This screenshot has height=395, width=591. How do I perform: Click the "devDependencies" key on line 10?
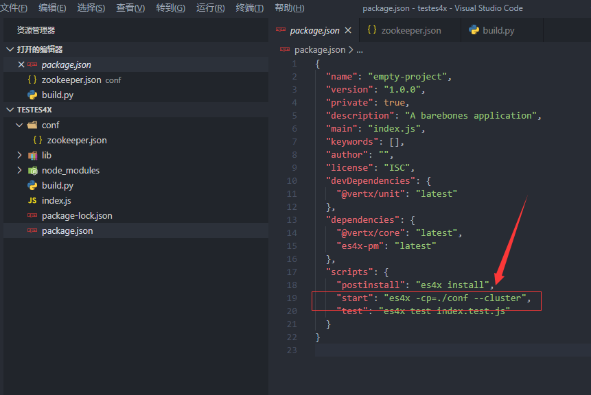tap(371, 180)
